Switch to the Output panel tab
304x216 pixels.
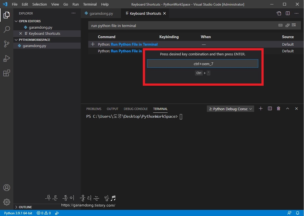112,109
